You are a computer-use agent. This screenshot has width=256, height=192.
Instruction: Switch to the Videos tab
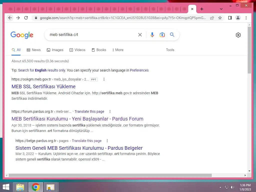tap(77, 50)
